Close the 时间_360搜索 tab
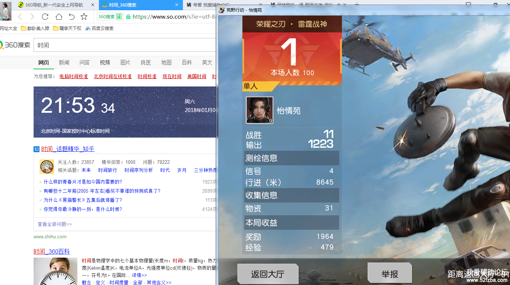This screenshot has height=285, width=510. tap(177, 5)
